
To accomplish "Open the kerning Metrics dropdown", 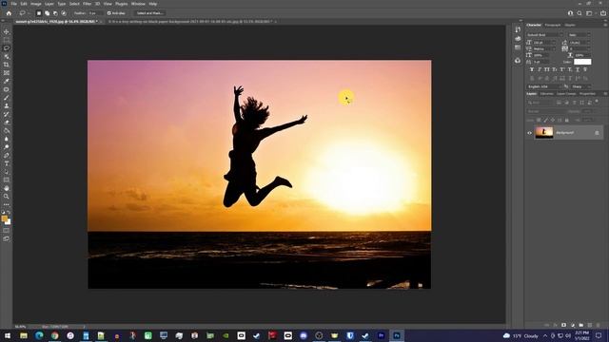I will coord(544,48).
